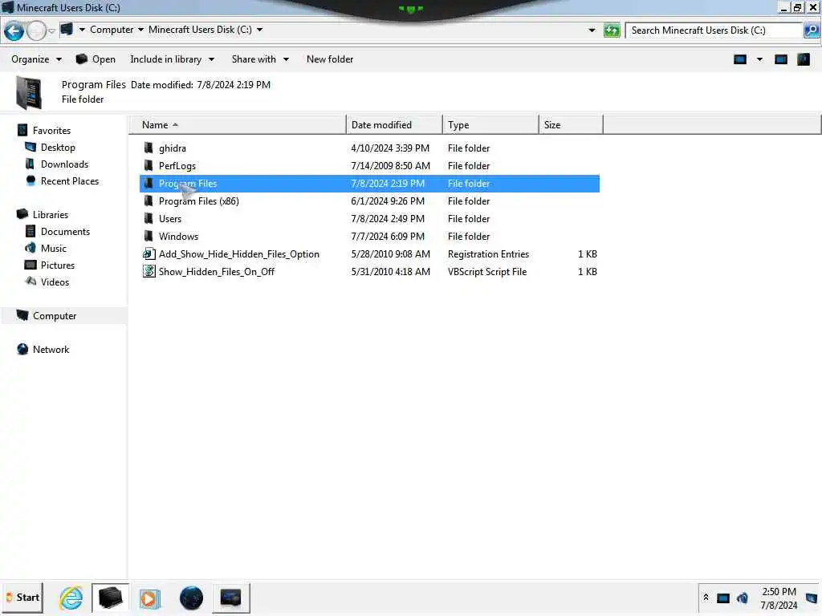The height and width of the screenshot is (616, 822).
Task: Click the search magnifier icon
Action: pyautogui.click(x=811, y=30)
